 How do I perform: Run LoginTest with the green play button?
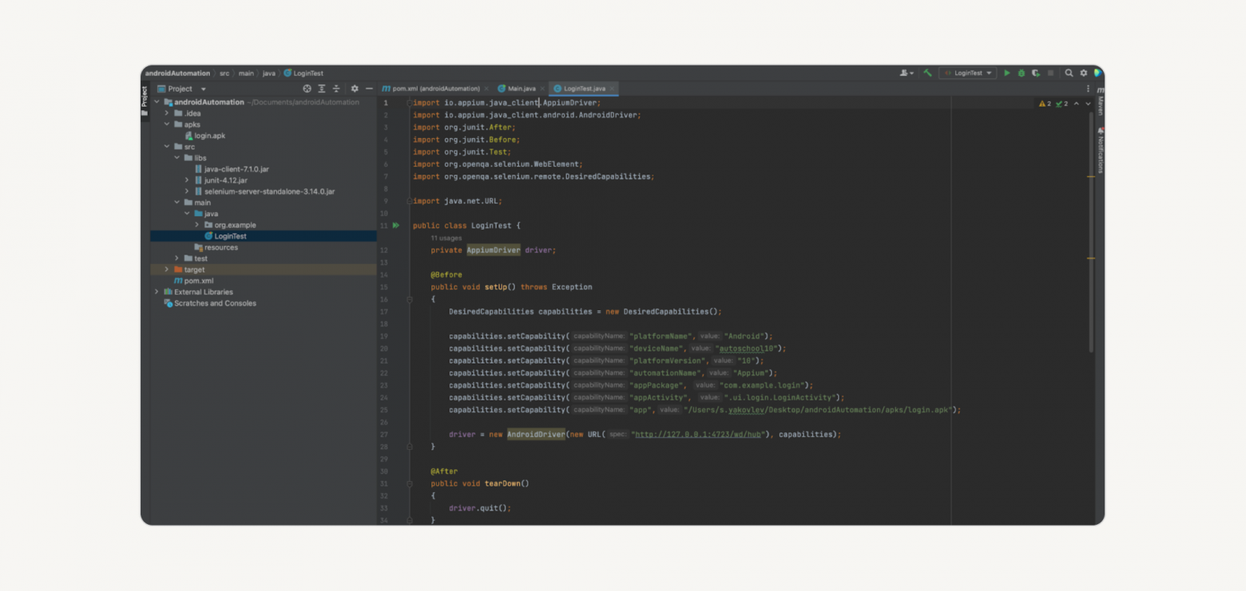click(x=1006, y=73)
